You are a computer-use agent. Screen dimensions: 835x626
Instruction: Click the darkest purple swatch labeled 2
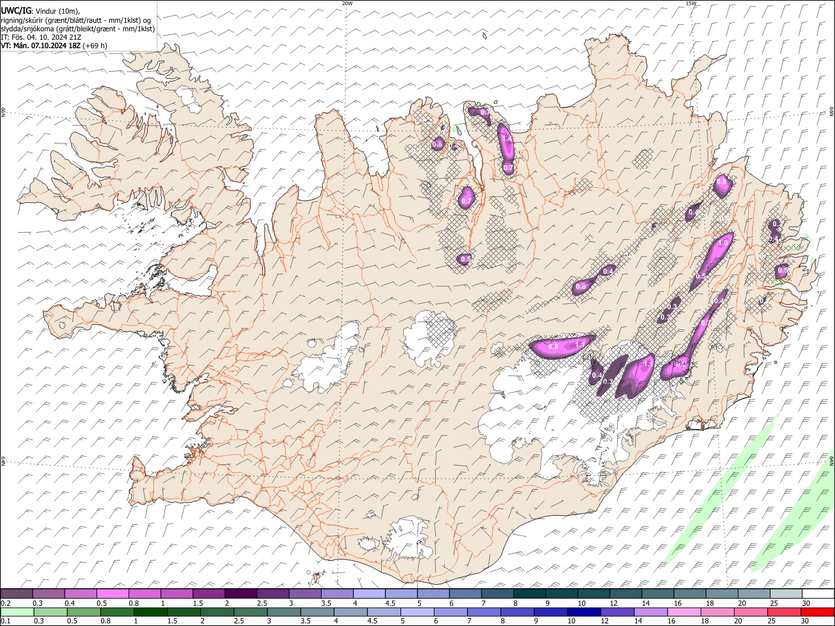(240, 594)
